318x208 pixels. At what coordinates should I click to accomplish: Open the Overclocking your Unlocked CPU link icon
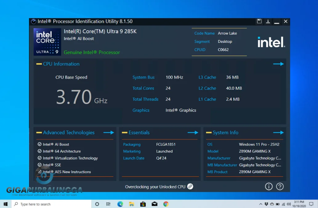click(x=190, y=186)
